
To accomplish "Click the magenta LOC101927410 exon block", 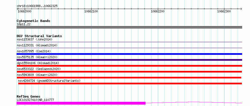I will (81, 103).
